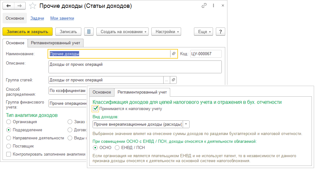315x169 pixels.
Task: Enable Контролировать заполнение аналитики checkbox
Action: click(x=8, y=154)
